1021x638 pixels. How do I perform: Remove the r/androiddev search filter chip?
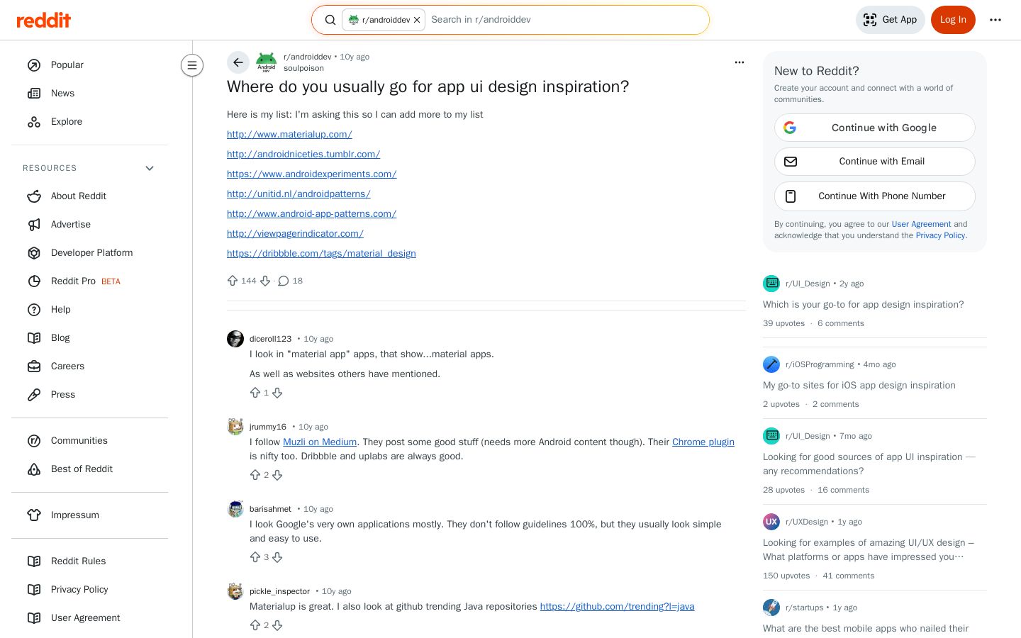coord(417,20)
